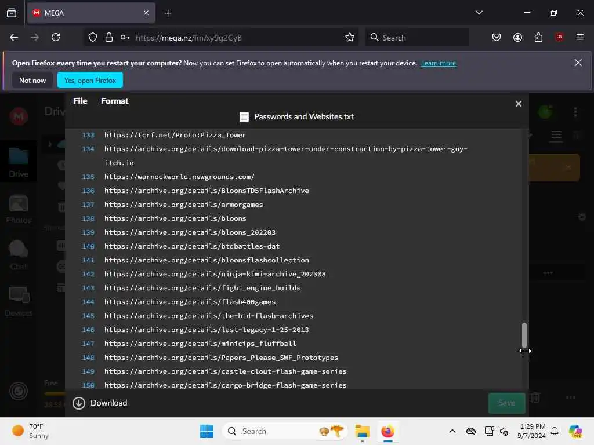Click the taskbar Search box
Screen dimensions: 594x445
(285, 431)
